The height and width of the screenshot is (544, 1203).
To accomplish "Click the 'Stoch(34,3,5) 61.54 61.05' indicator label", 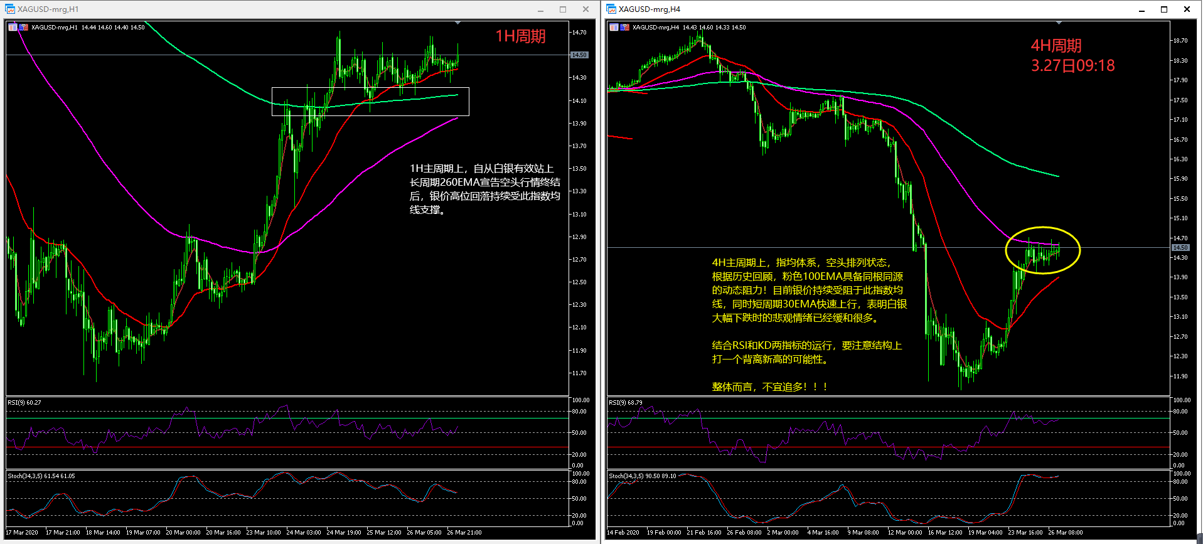I will pos(41,476).
